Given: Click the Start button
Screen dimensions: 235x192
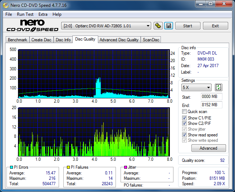Looking at the screenshot, I should coord(187,26).
